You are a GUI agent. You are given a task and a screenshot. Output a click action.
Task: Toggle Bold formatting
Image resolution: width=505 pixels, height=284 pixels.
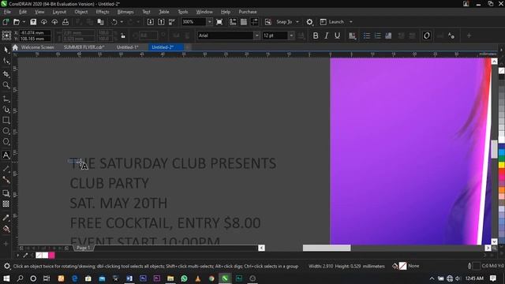(316, 35)
